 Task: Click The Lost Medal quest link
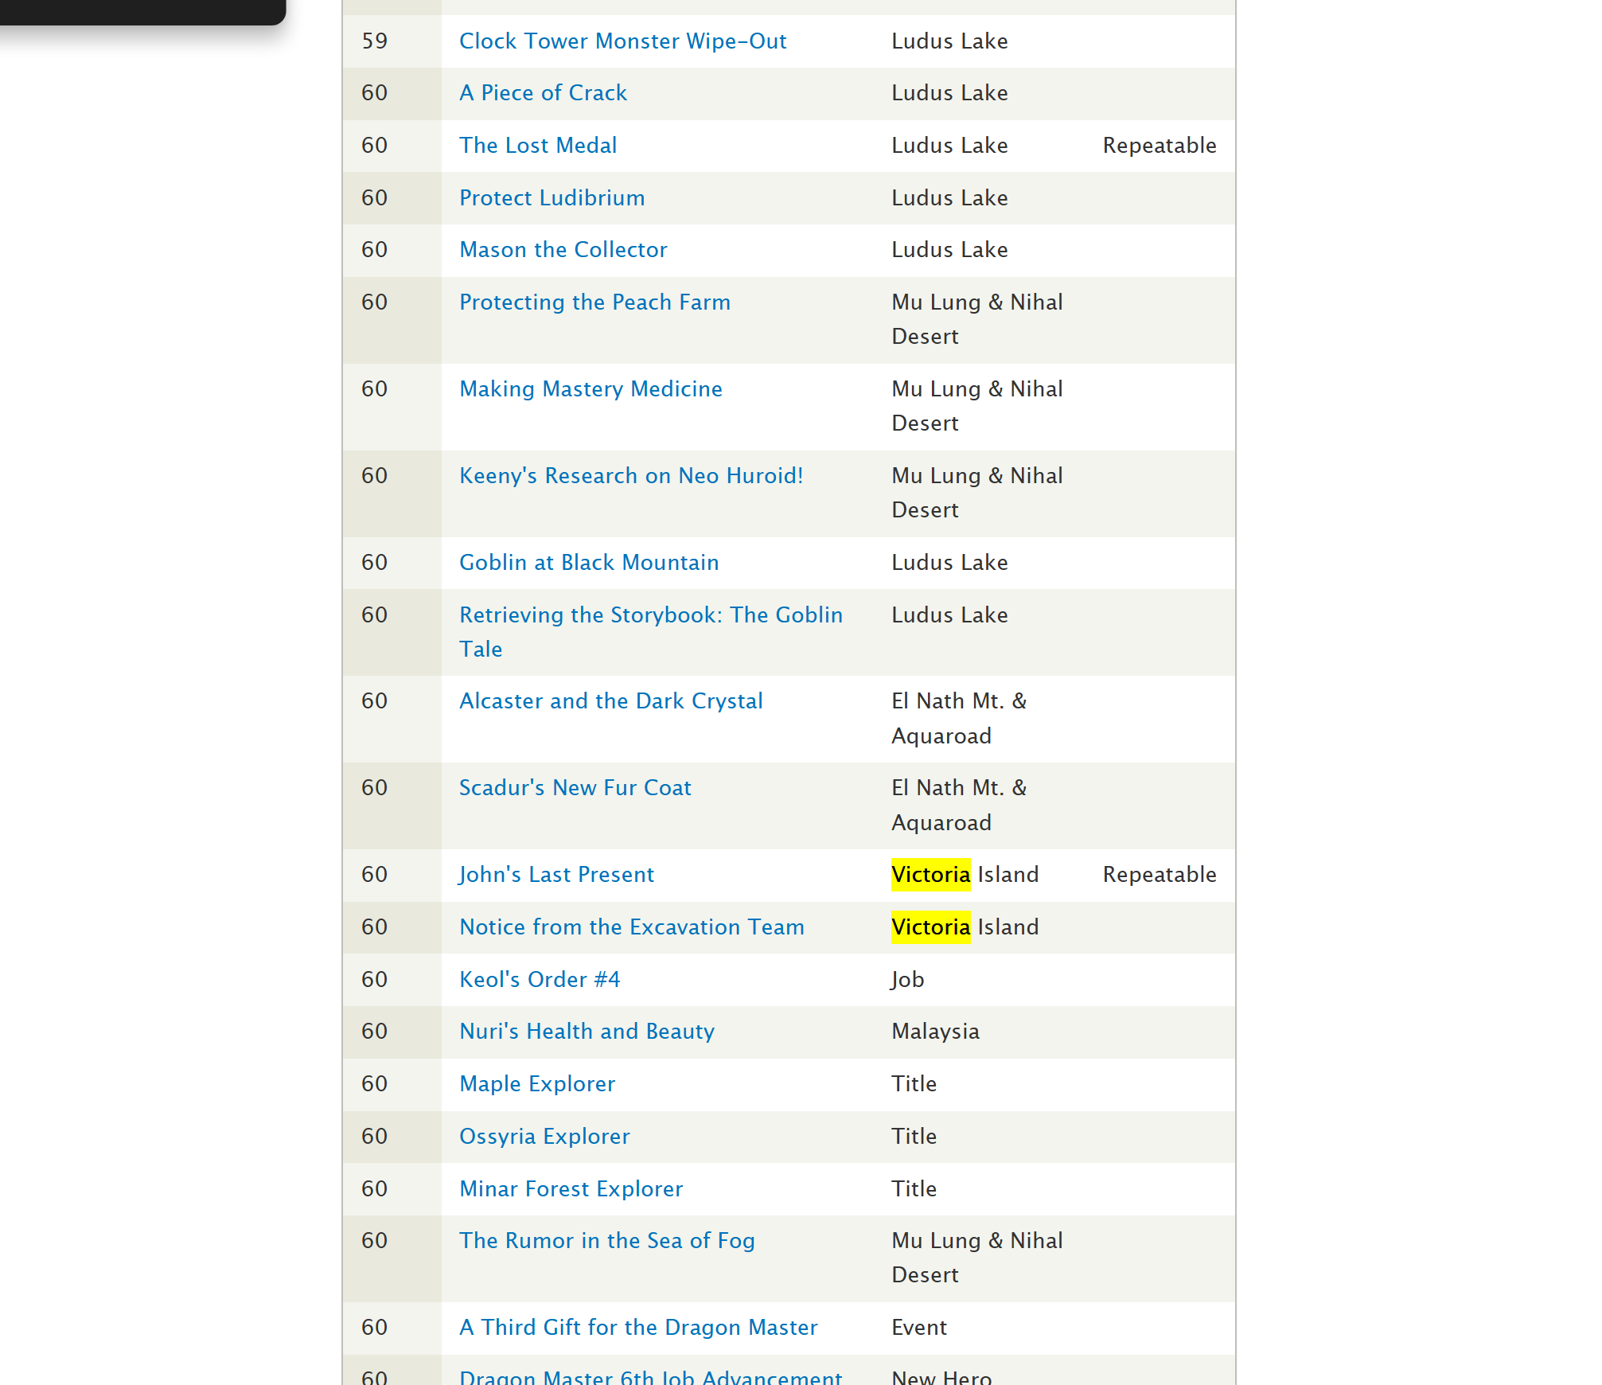click(x=538, y=146)
